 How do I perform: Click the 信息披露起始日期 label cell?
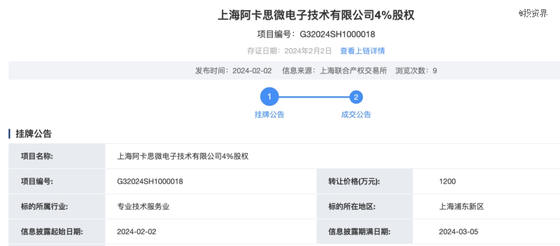[x=57, y=231]
